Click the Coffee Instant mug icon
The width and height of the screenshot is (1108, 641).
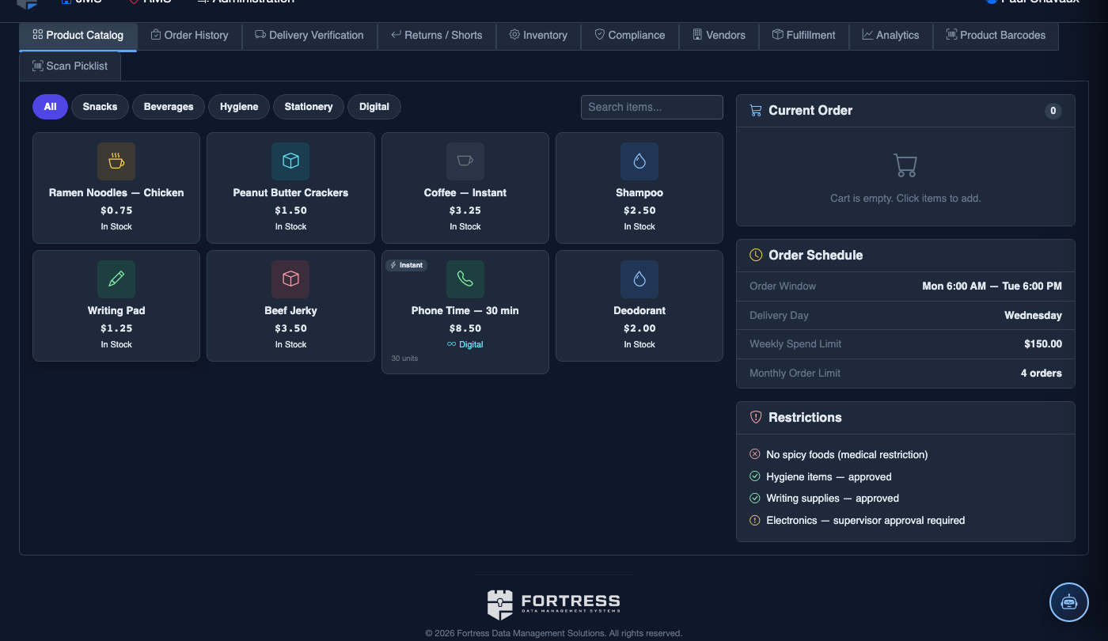click(x=465, y=161)
